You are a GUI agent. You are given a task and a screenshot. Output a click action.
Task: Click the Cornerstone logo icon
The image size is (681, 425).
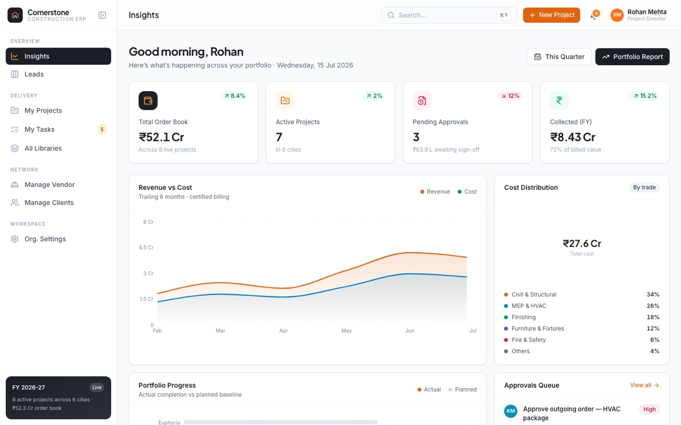pyautogui.click(x=15, y=15)
